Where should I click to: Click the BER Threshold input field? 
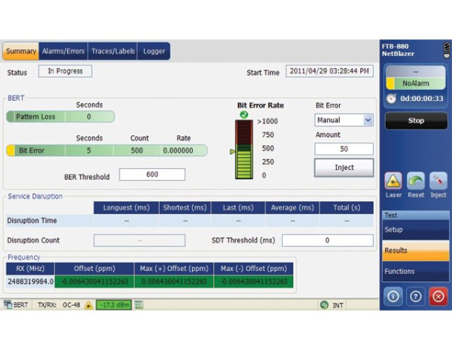(151, 175)
